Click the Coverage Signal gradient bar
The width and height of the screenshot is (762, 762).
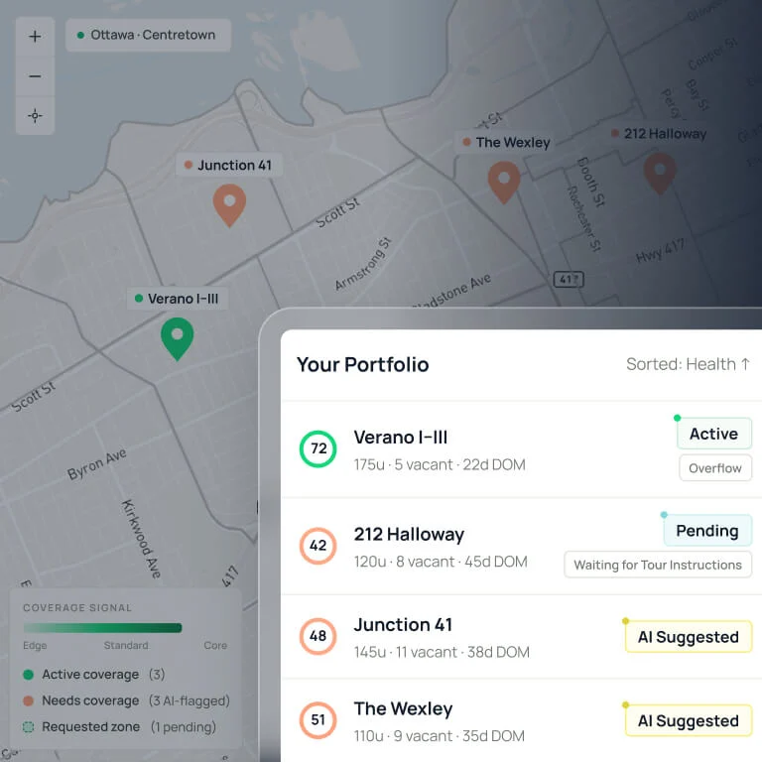pos(102,628)
